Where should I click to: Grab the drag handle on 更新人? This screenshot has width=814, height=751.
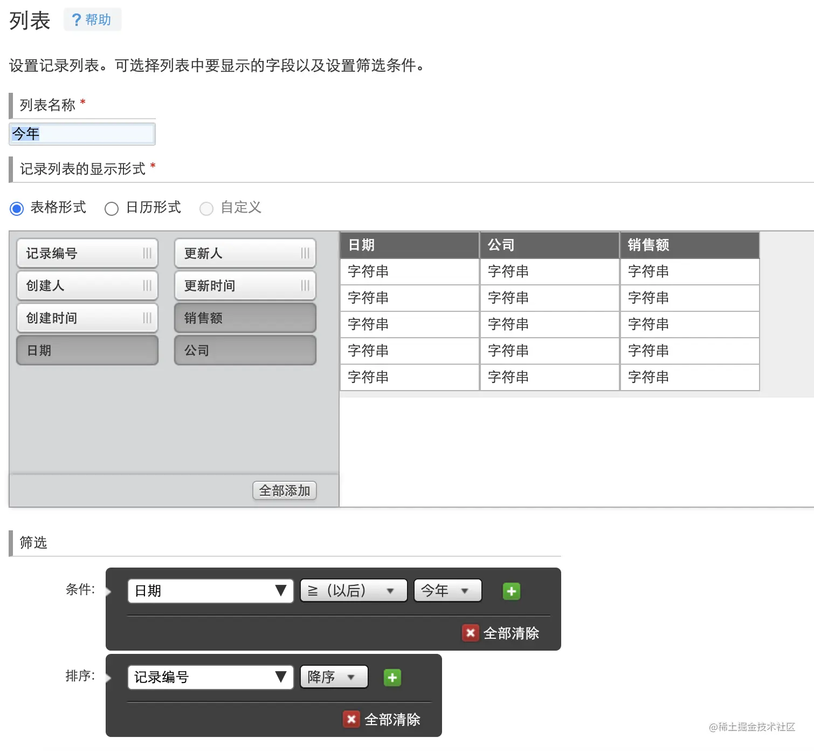click(305, 254)
